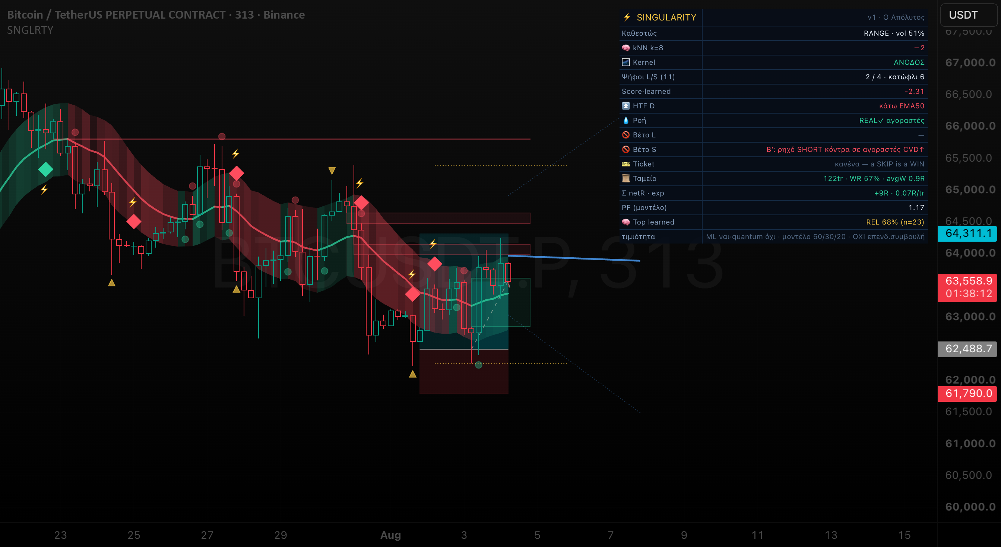Screen dimensions: 1001x547
Task: Click the 'Καθεστώς' row label
Action: click(639, 34)
